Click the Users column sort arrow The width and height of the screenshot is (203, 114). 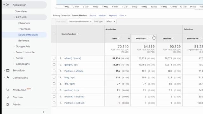point(129,38)
